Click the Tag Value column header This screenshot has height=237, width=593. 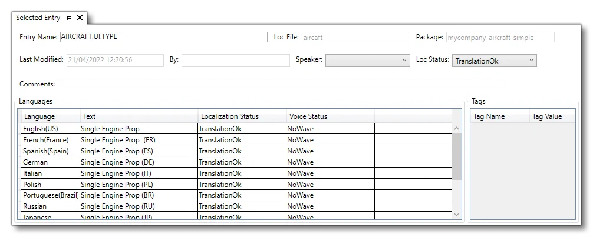(x=552, y=116)
